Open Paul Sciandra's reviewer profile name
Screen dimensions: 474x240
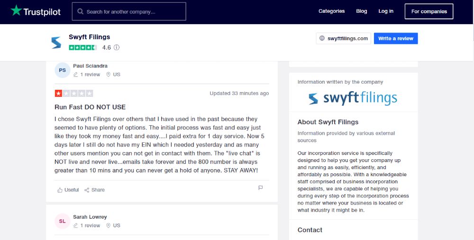(90, 66)
